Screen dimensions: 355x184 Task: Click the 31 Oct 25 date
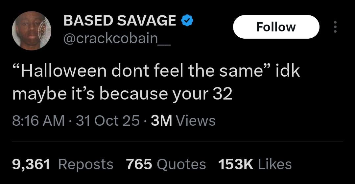(107, 121)
